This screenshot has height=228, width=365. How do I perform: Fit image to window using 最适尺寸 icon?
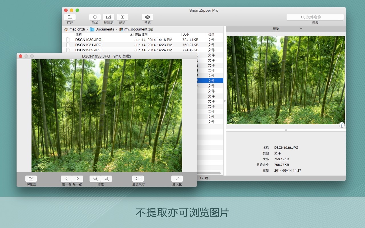(138, 178)
